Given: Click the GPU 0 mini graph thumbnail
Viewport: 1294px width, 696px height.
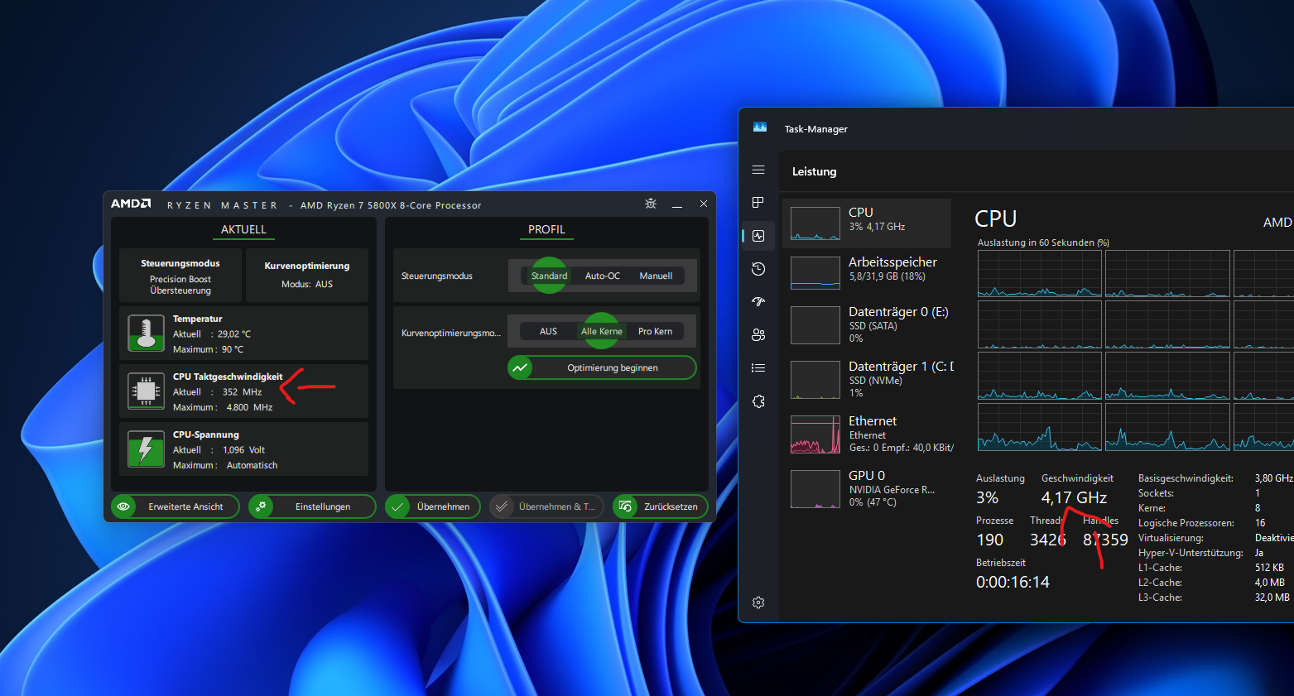Looking at the screenshot, I should pos(815,489).
